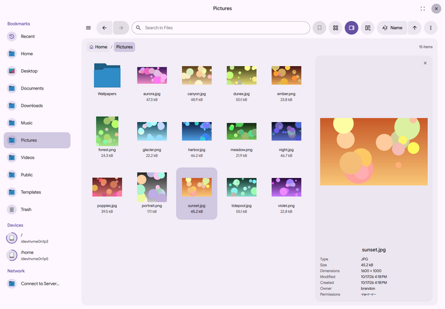Open Templates in the sidebar
Image resolution: width=445 pixels, height=309 pixels.
37,192
